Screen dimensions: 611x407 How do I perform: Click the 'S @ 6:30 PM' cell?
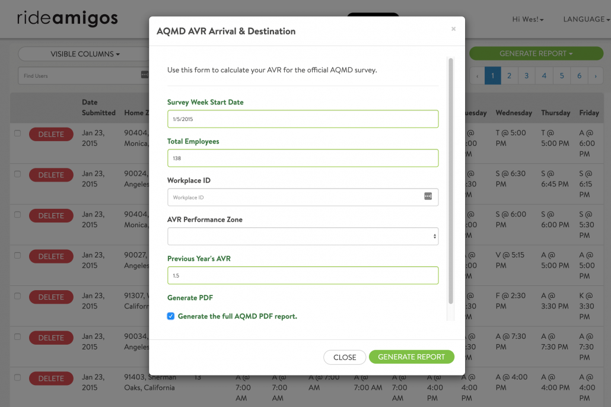511,179
